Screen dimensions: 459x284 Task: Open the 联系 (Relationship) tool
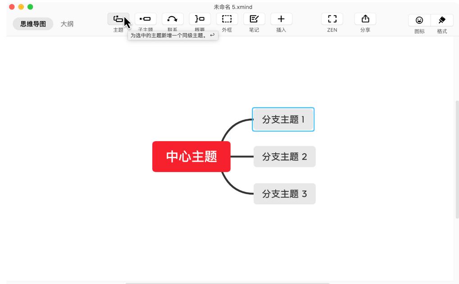(172, 18)
